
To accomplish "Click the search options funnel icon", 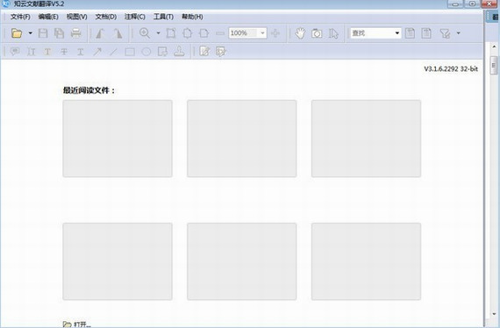I will [445, 33].
